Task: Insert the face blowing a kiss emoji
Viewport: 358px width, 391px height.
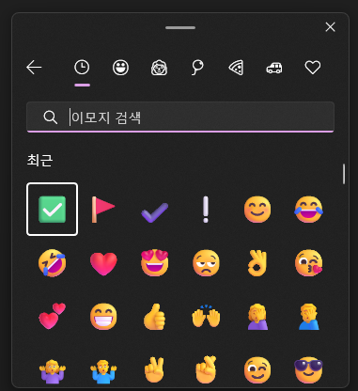Action: pos(308,263)
